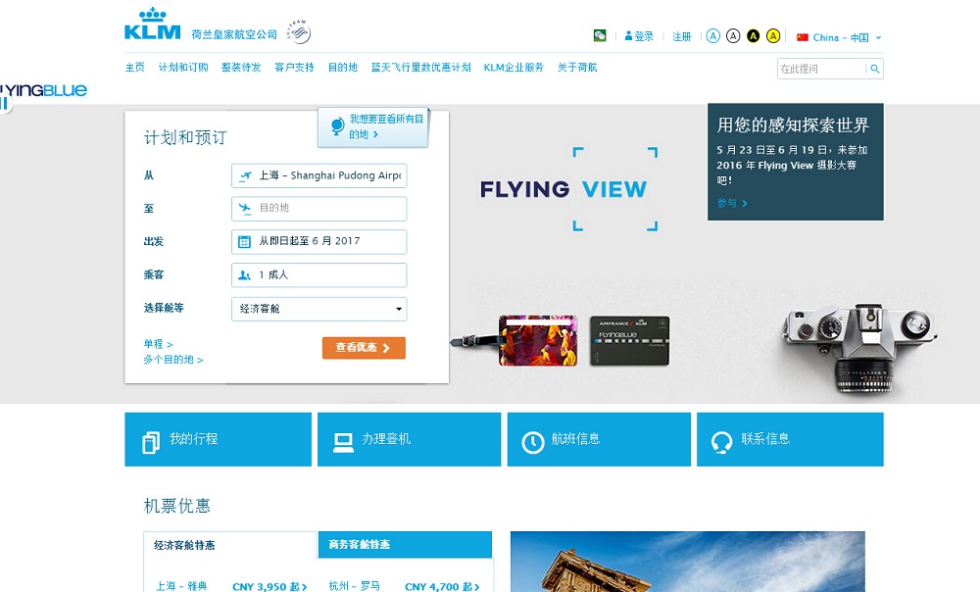The image size is (980, 592).
Task: Click the 用您的感知探索世界 heading
Action: (x=793, y=125)
